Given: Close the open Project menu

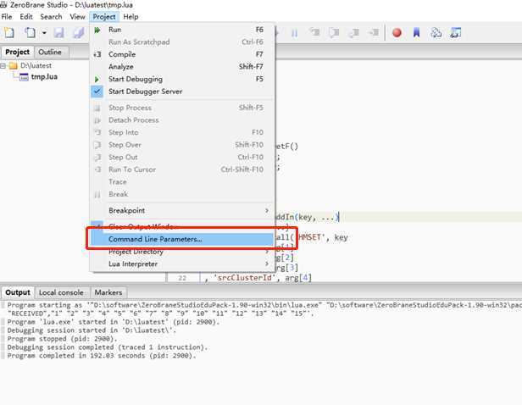Looking at the screenshot, I should 104,17.
